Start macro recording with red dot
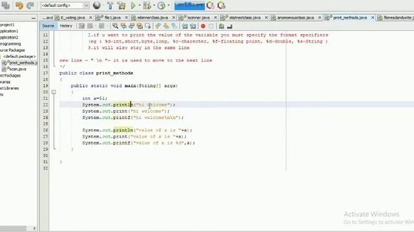This screenshot has width=414, height=232. click(x=203, y=26)
